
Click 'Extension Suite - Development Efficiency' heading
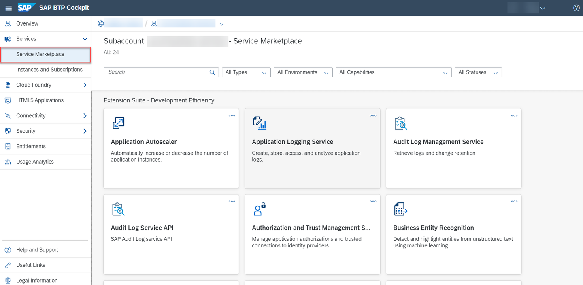pyautogui.click(x=159, y=100)
